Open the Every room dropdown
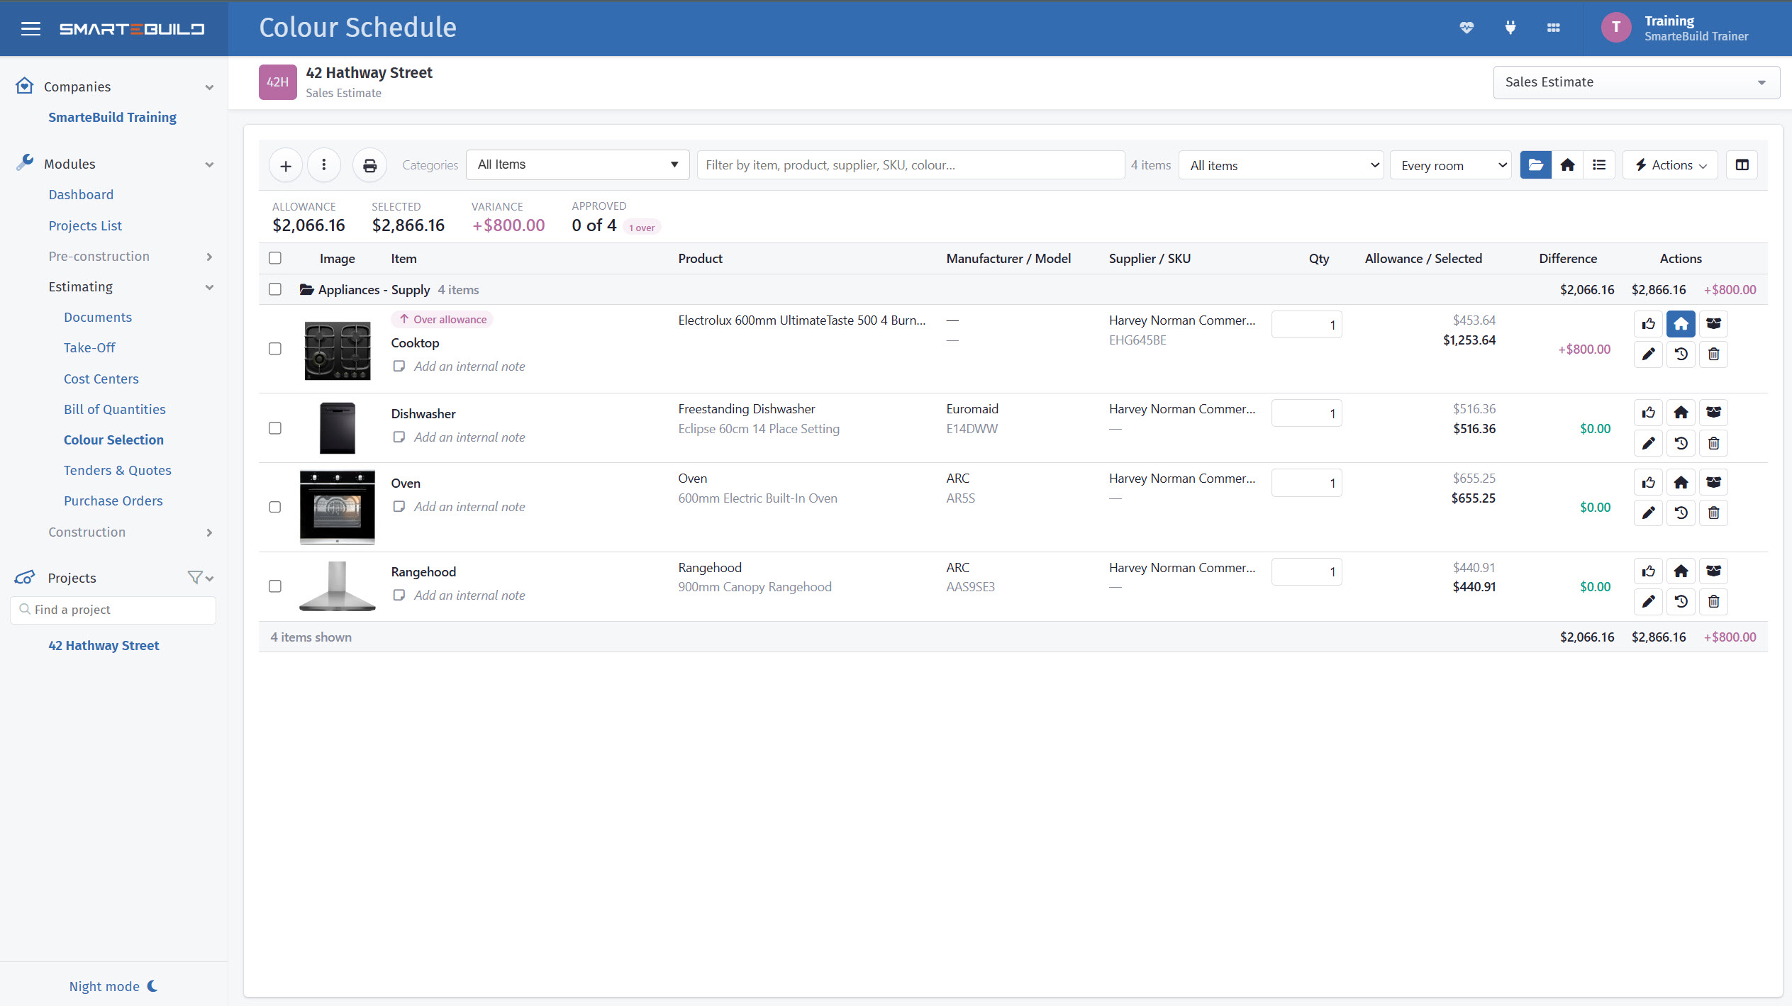 point(1450,165)
